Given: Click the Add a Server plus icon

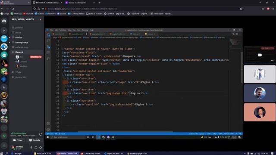Looking at the screenshot, I should coord(4,128).
